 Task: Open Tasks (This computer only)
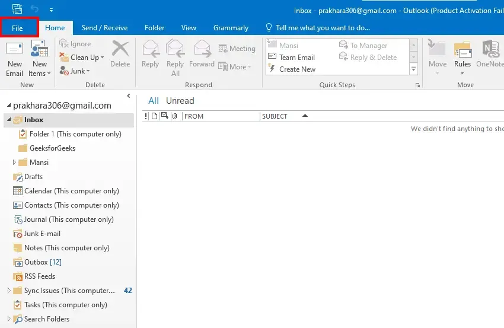click(60, 305)
